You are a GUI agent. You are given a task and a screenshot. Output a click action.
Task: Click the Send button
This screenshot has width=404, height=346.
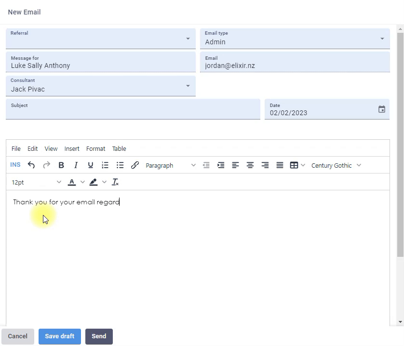(x=99, y=336)
